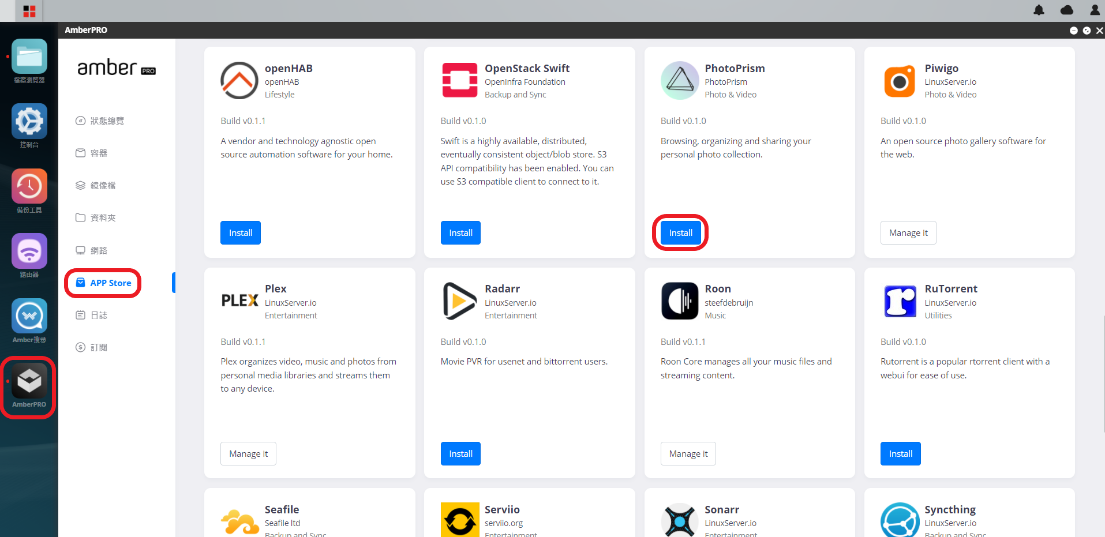Open the Amber search dock icon
Viewport: 1105px width, 537px height.
29,316
